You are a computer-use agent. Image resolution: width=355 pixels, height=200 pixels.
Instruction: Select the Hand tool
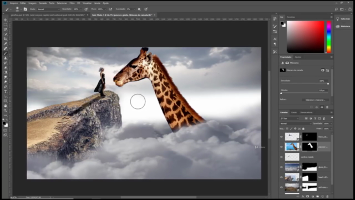click(6, 106)
